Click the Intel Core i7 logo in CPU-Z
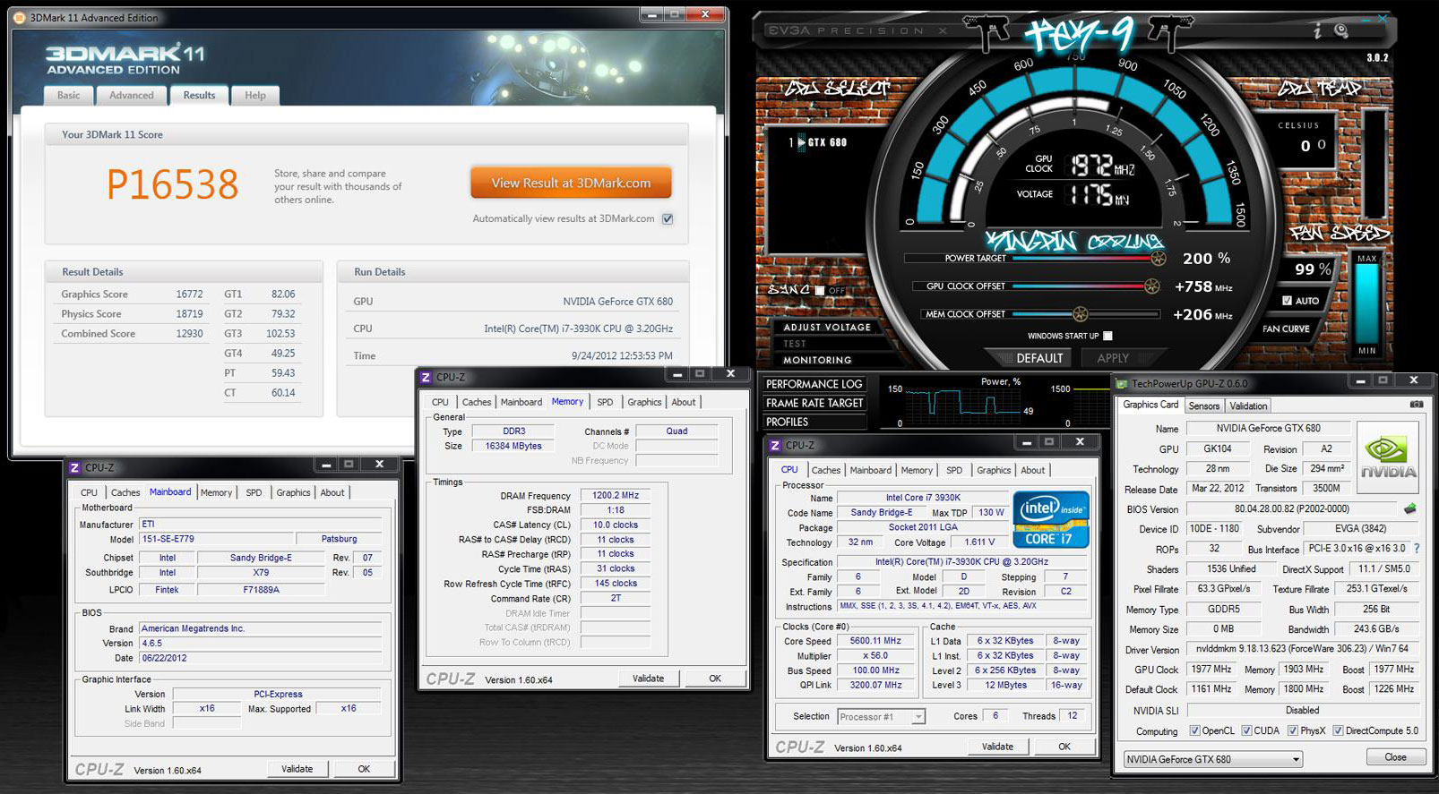Screen dimensions: 1439x794 (1051, 519)
